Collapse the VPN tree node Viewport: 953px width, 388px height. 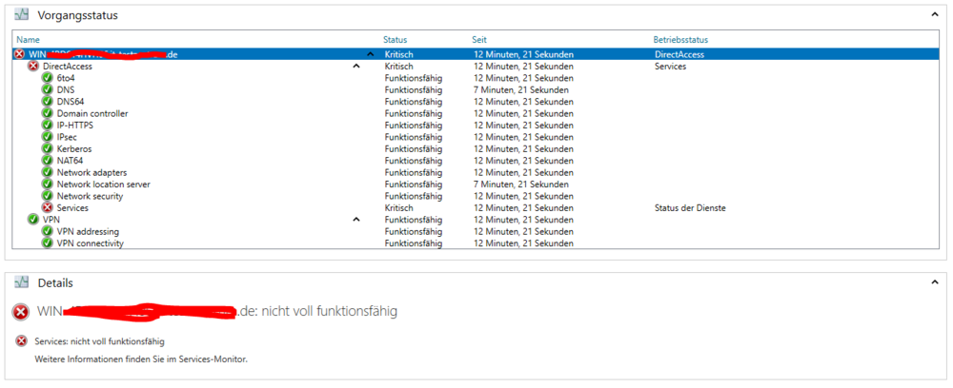click(356, 220)
